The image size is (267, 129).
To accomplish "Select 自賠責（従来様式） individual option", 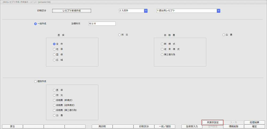I will (x=54, y=105).
